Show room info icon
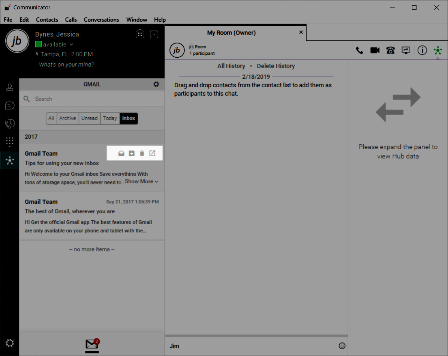 pos(422,51)
